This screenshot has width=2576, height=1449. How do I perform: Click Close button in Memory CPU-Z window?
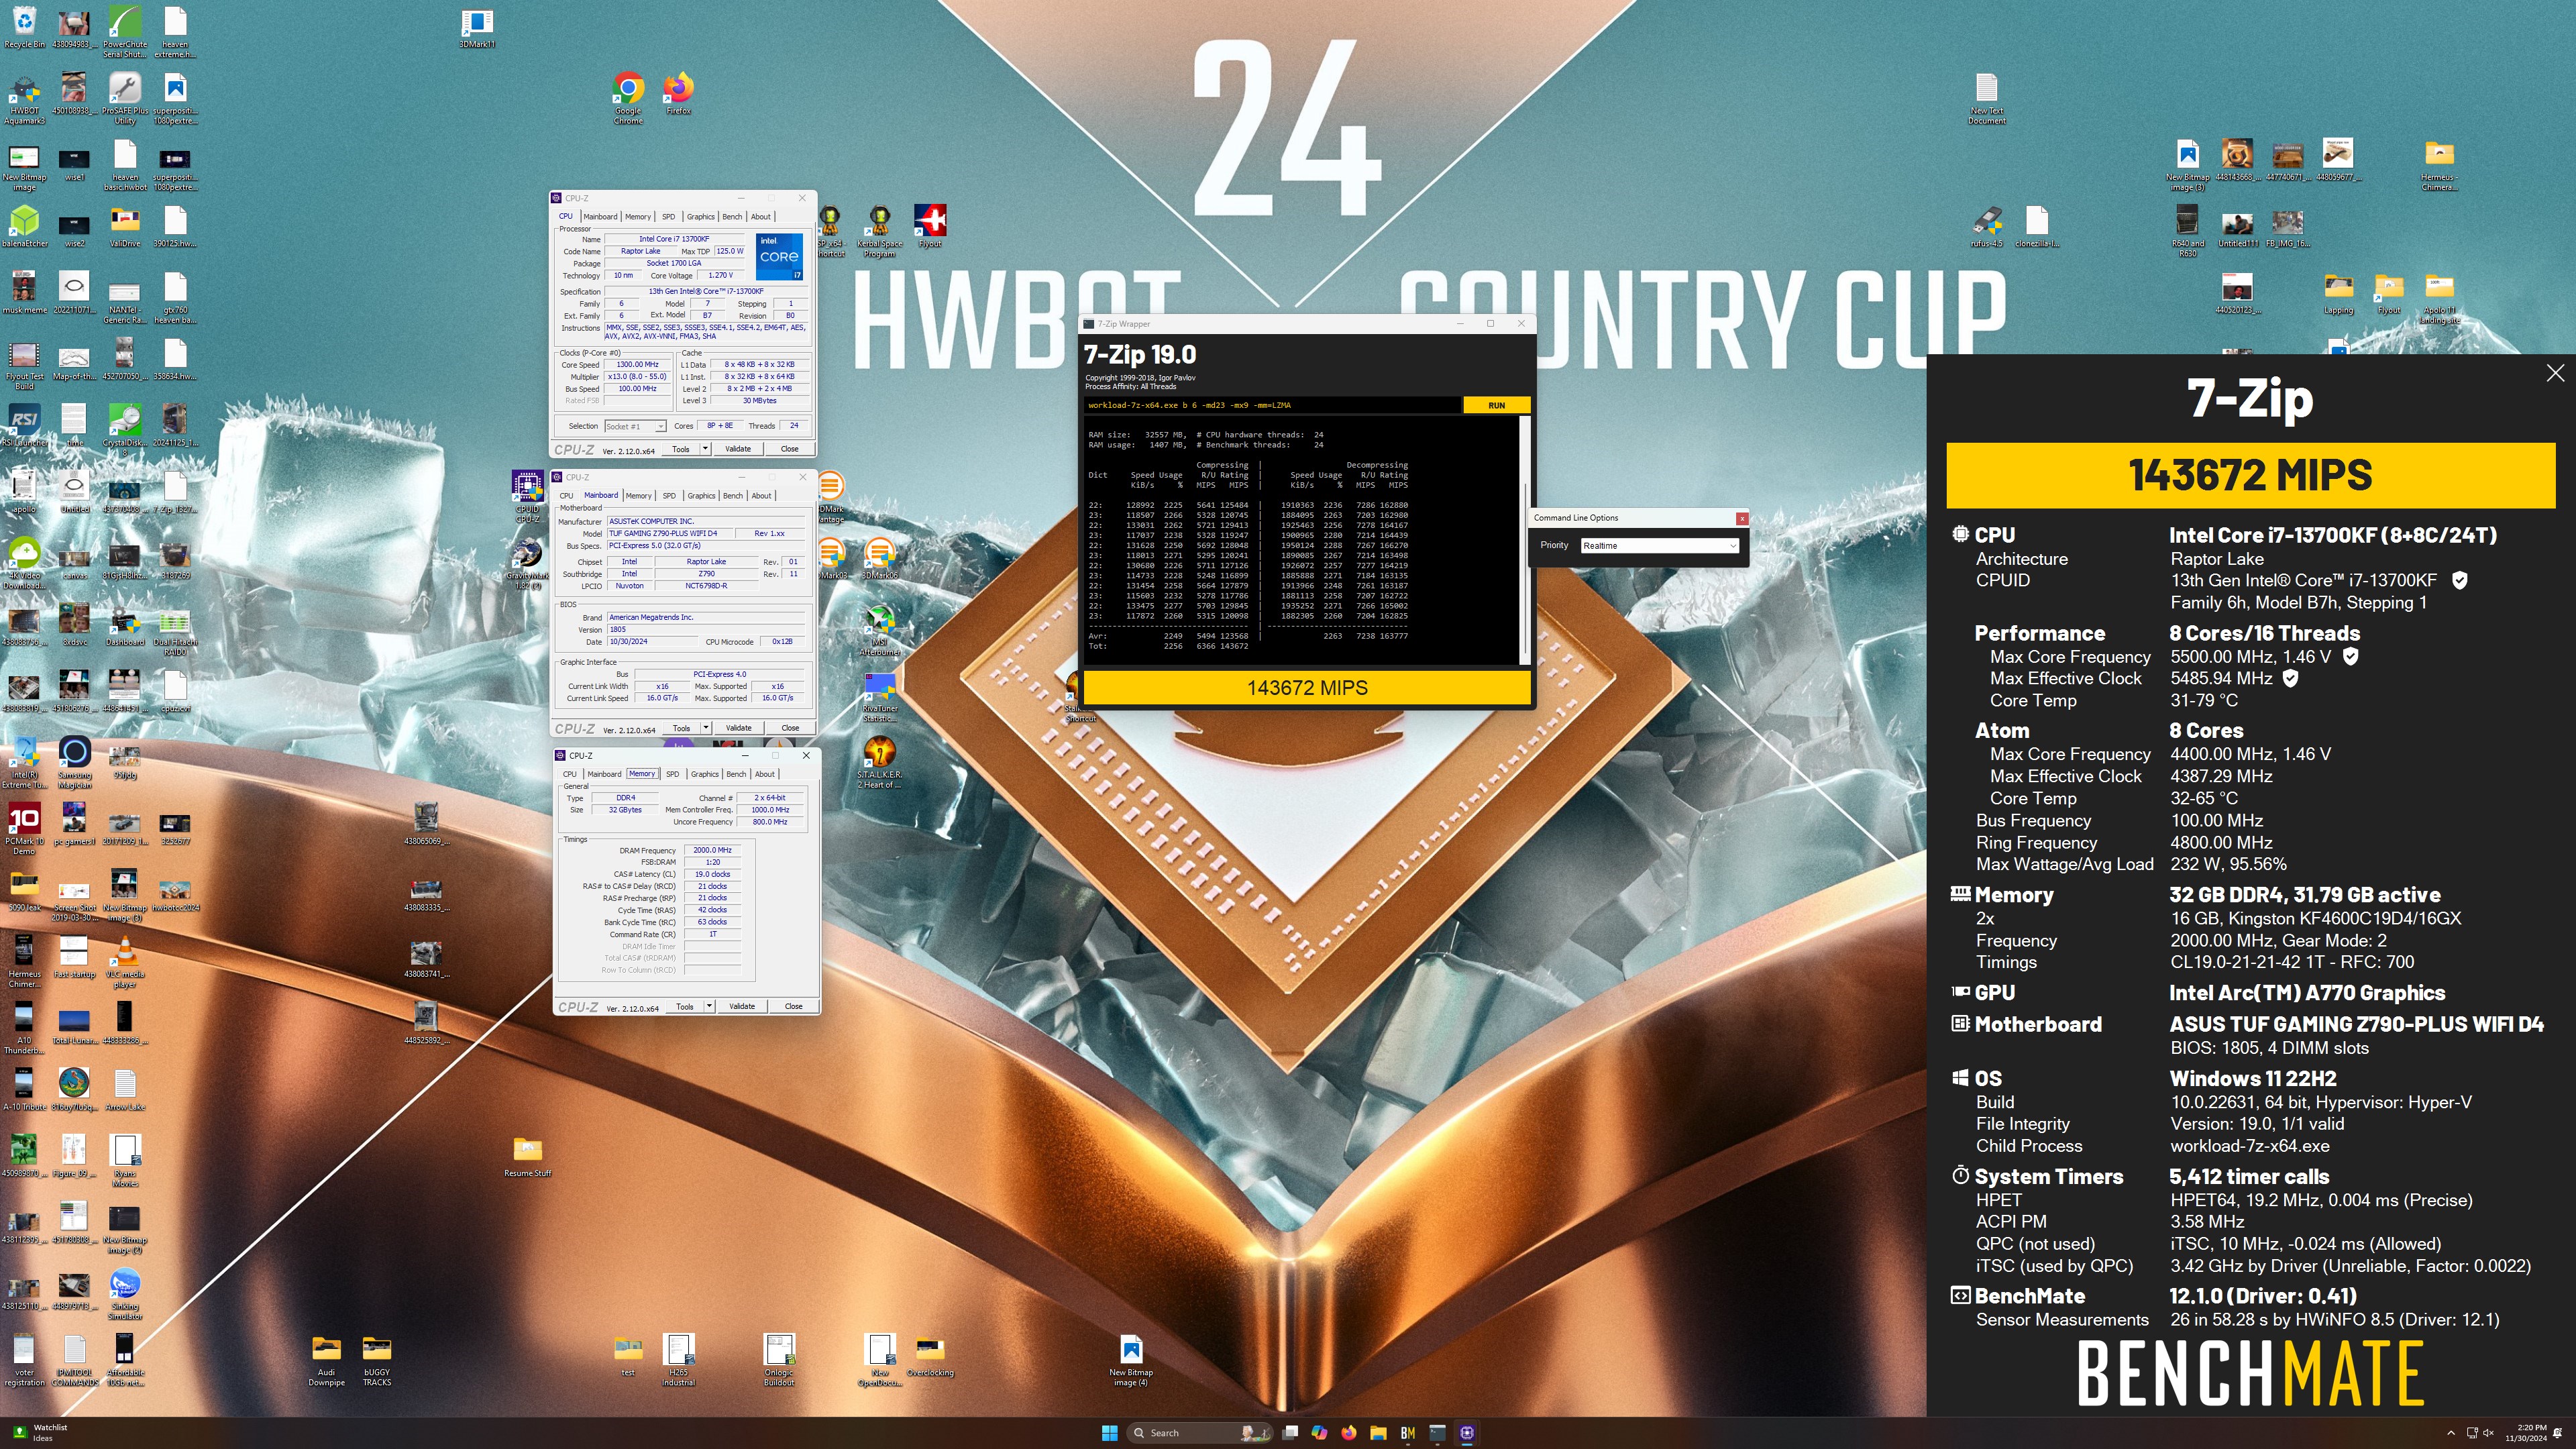793,1006
